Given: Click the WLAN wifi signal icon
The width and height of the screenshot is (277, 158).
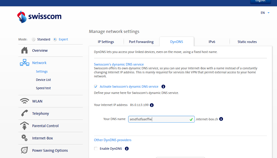Looking at the screenshot, I should pos(24,101).
